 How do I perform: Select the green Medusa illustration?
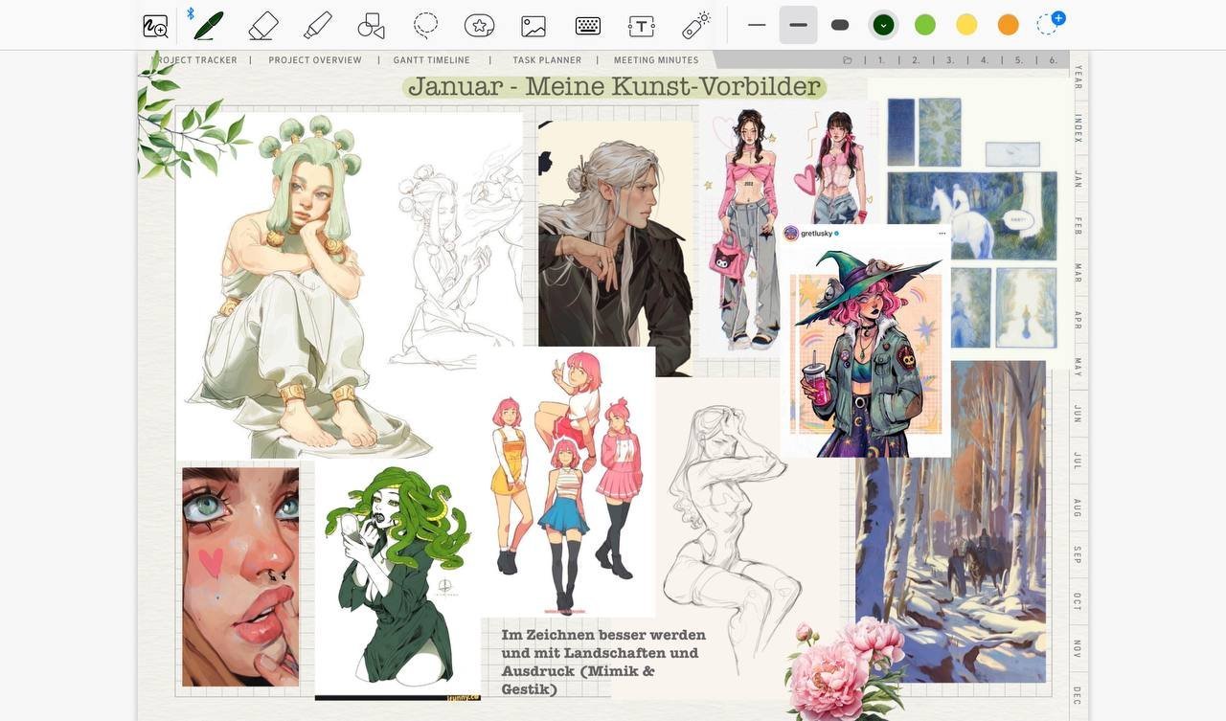397,582
